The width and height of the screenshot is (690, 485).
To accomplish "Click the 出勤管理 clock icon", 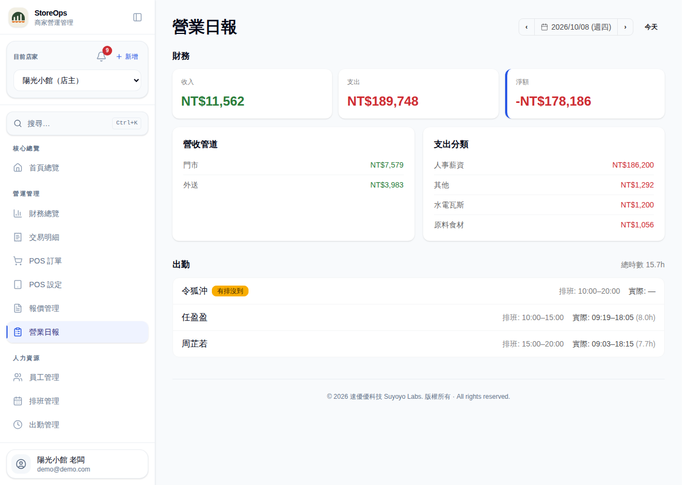I will click(x=18, y=425).
